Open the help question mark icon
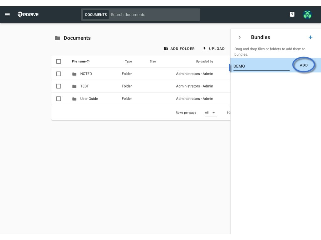Viewport: 321px width, 240px height. pos(292,14)
